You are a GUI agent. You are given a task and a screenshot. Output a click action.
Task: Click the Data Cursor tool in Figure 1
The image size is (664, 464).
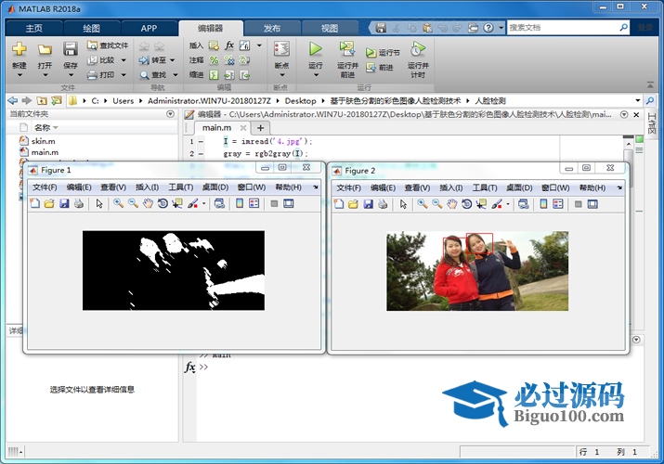(176, 203)
